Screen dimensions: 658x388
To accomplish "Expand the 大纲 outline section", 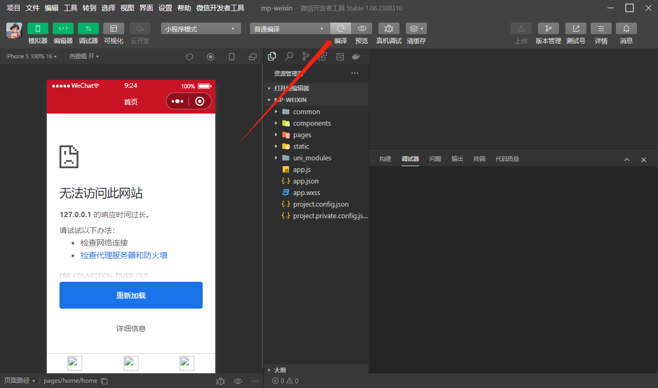I will [x=316, y=370].
